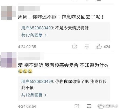
Task: Expand 共17条回复 replies
Action: tap(34, 35)
